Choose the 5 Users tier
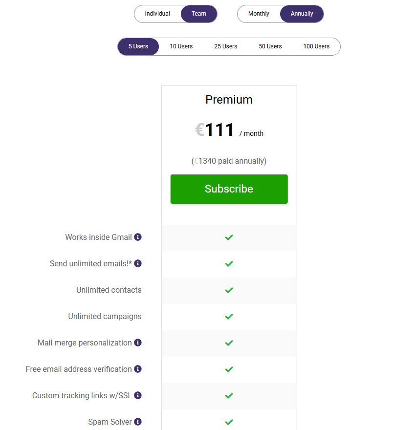The image size is (416, 430). coord(138,46)
